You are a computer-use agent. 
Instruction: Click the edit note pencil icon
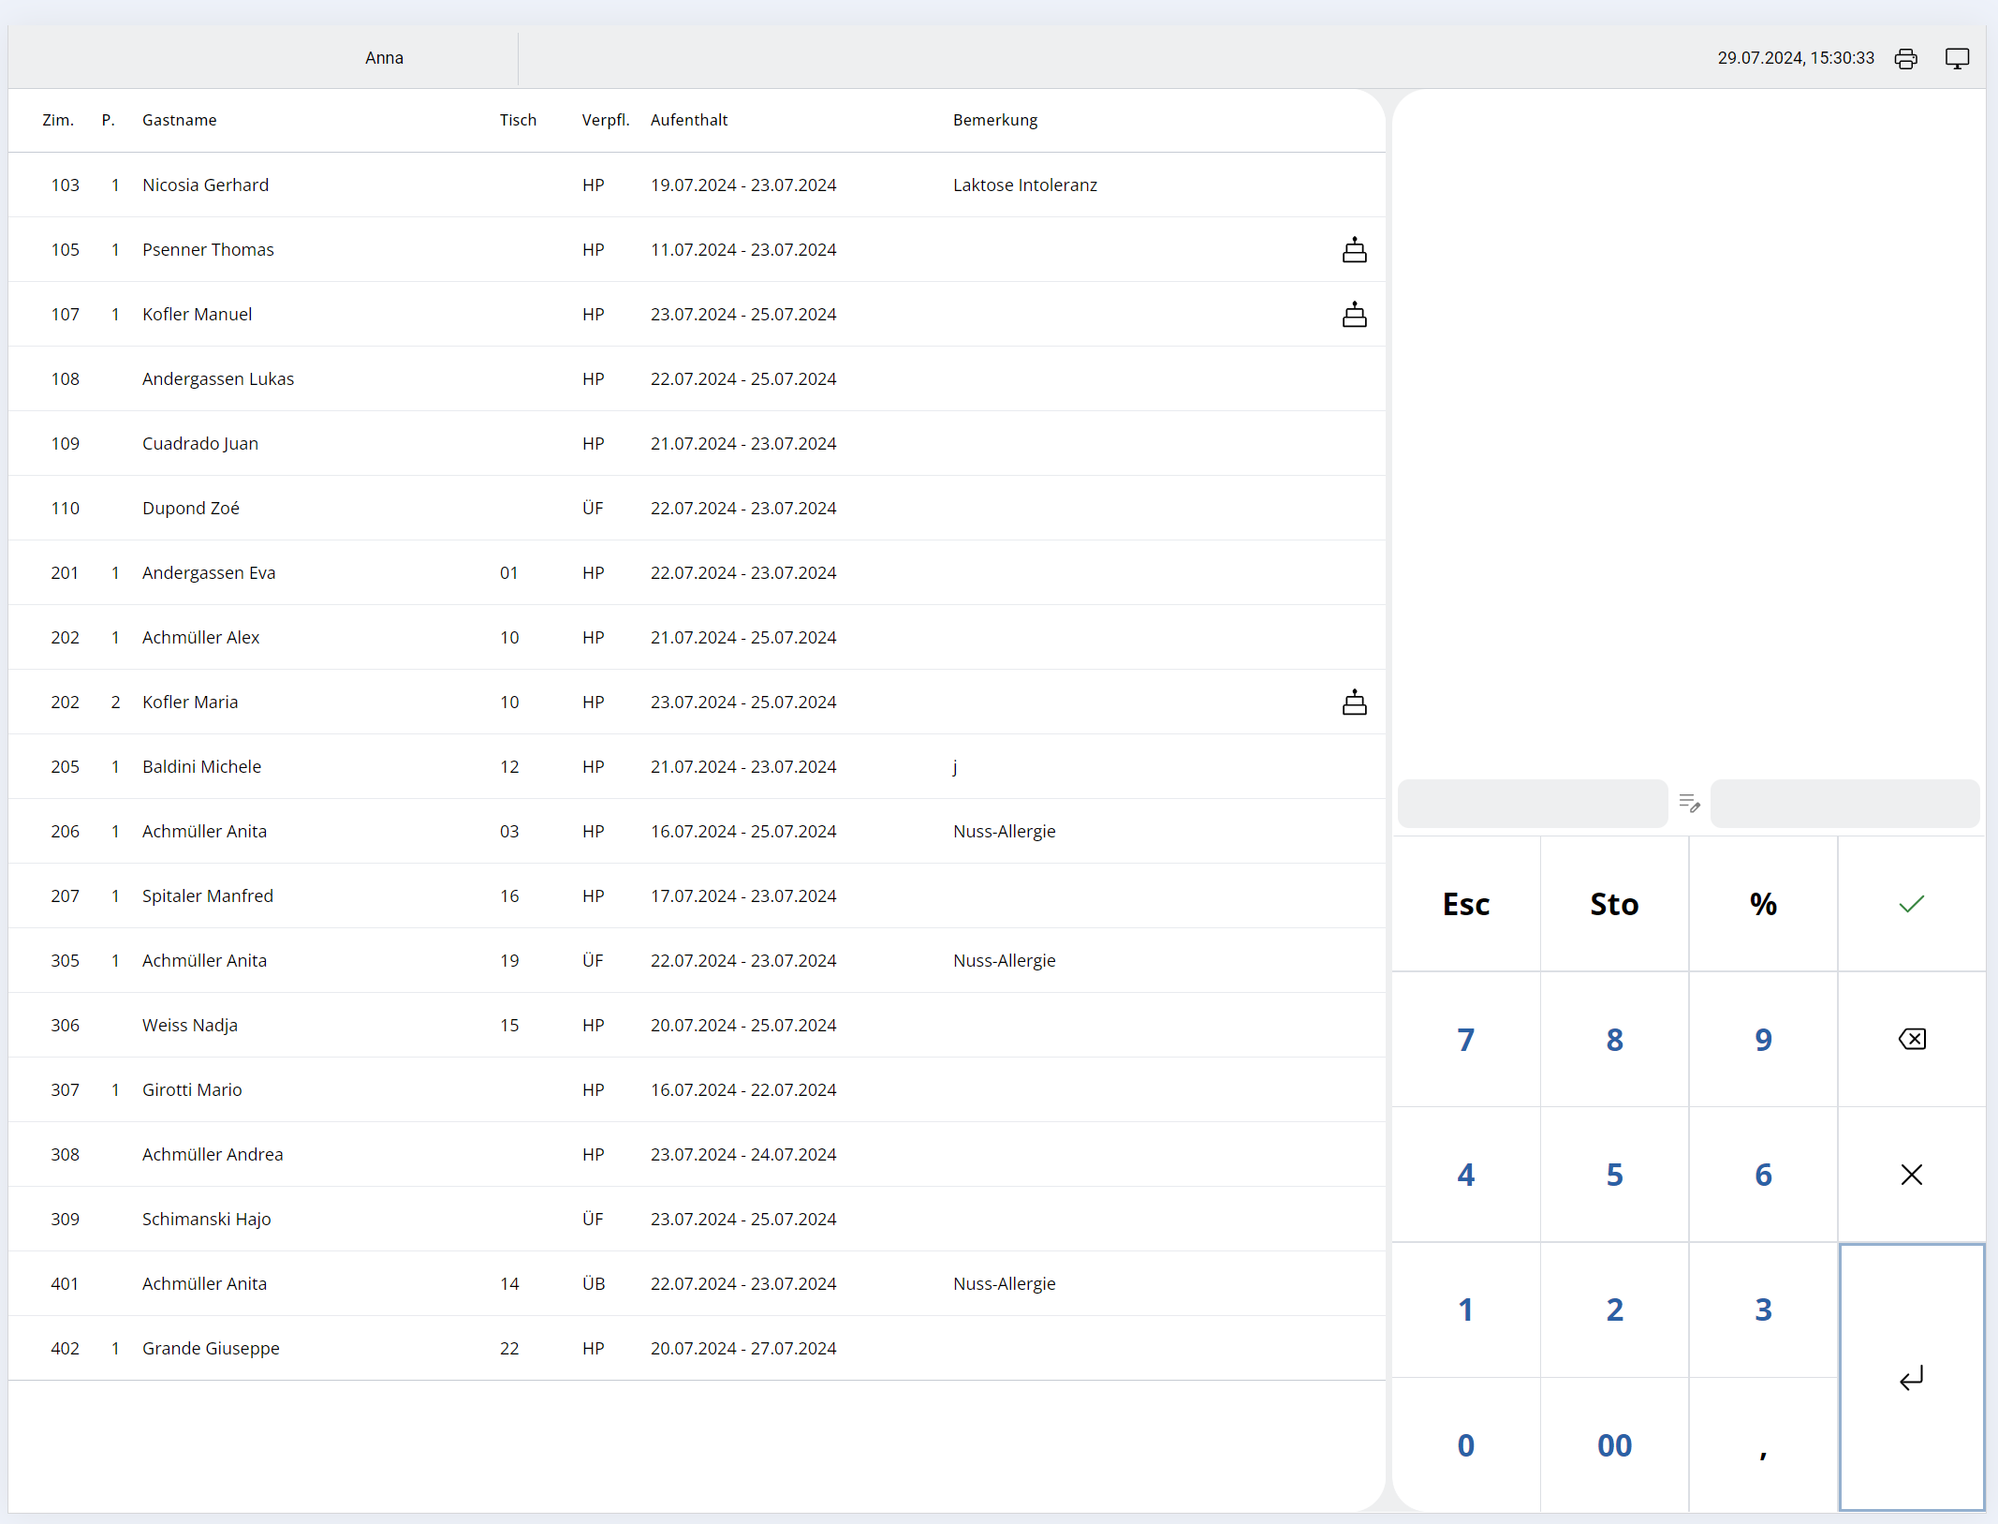(x=1689, y=803)
